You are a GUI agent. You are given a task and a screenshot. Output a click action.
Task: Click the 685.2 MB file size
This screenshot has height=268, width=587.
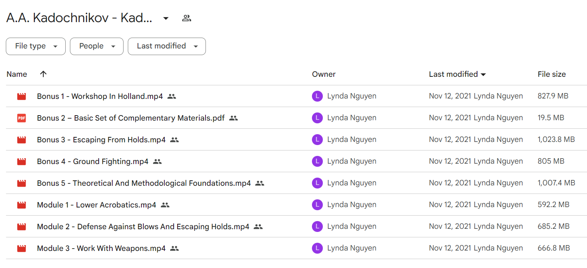point(554,227)
